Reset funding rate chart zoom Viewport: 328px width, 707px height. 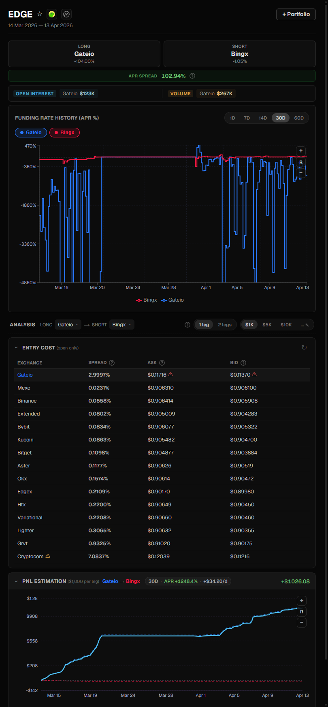click(301, 162)
